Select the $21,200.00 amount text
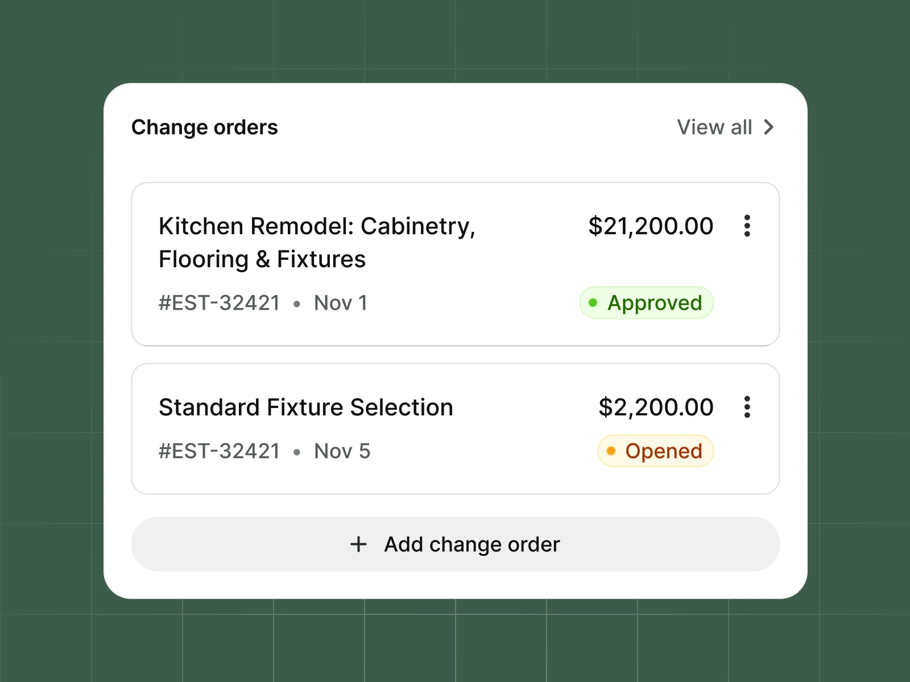Viewport: 910px width, 682px height. [x=651, y=226]
